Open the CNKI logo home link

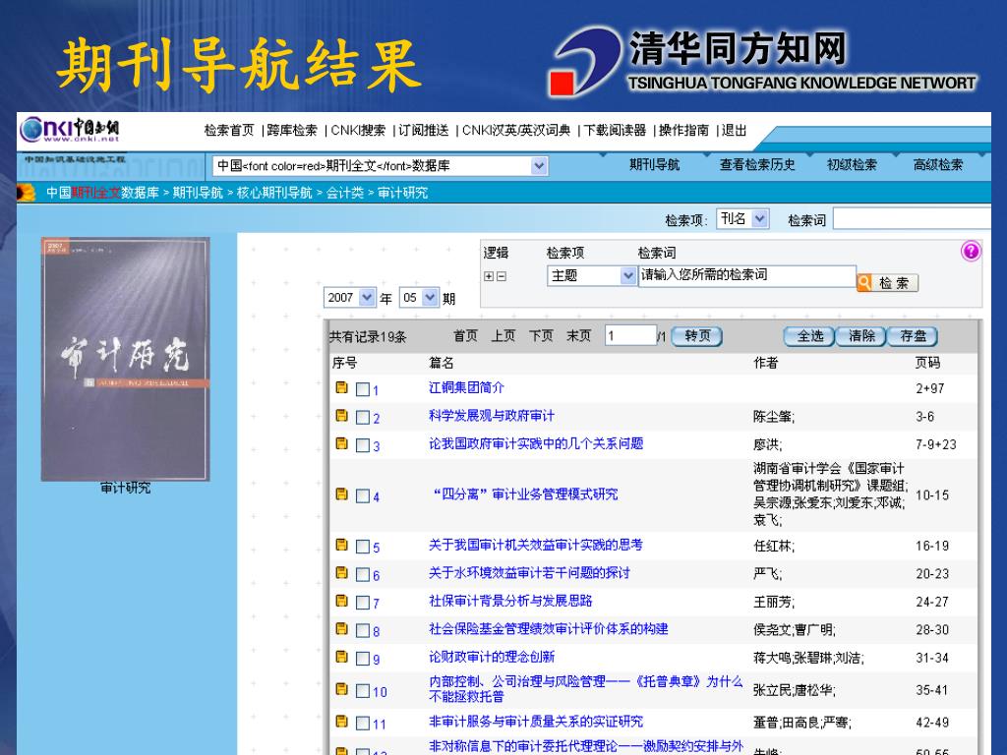coord(70,130)
